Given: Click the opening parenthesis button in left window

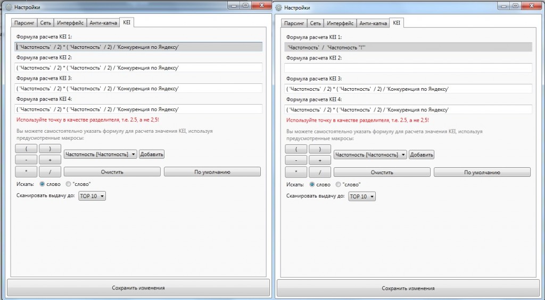Looking at the screenshot, I should click(x=27, y=149).
